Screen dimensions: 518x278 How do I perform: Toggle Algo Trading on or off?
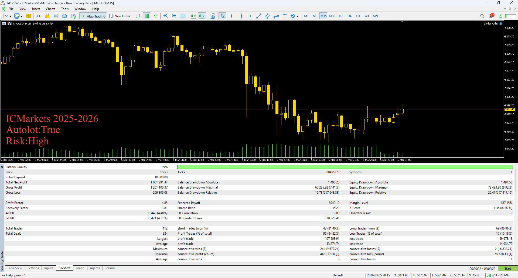tap(93, 16)
